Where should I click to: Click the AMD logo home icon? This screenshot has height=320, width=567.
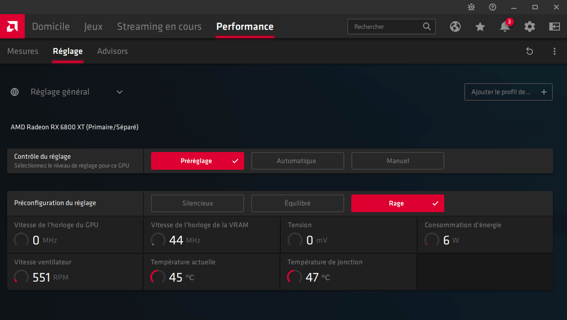tap(12, 27)
